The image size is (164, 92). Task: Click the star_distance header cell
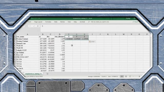pos(60,37)
